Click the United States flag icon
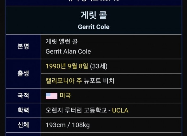The height and width of the screenshot is (136, 187). 52,96
